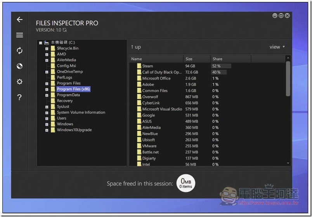This screenshot has width=312, height=217.
Task: Select the Google row
Action: [x=208, y=115]
